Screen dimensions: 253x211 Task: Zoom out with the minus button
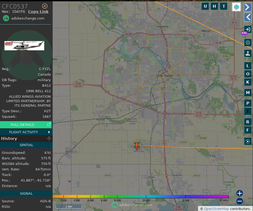pos(239,201)
